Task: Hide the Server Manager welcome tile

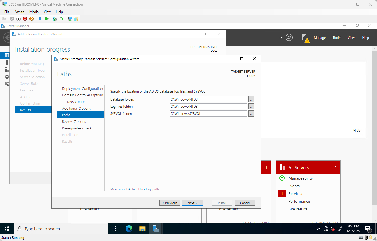Action: pyautogui.click(x=357, y=131)
